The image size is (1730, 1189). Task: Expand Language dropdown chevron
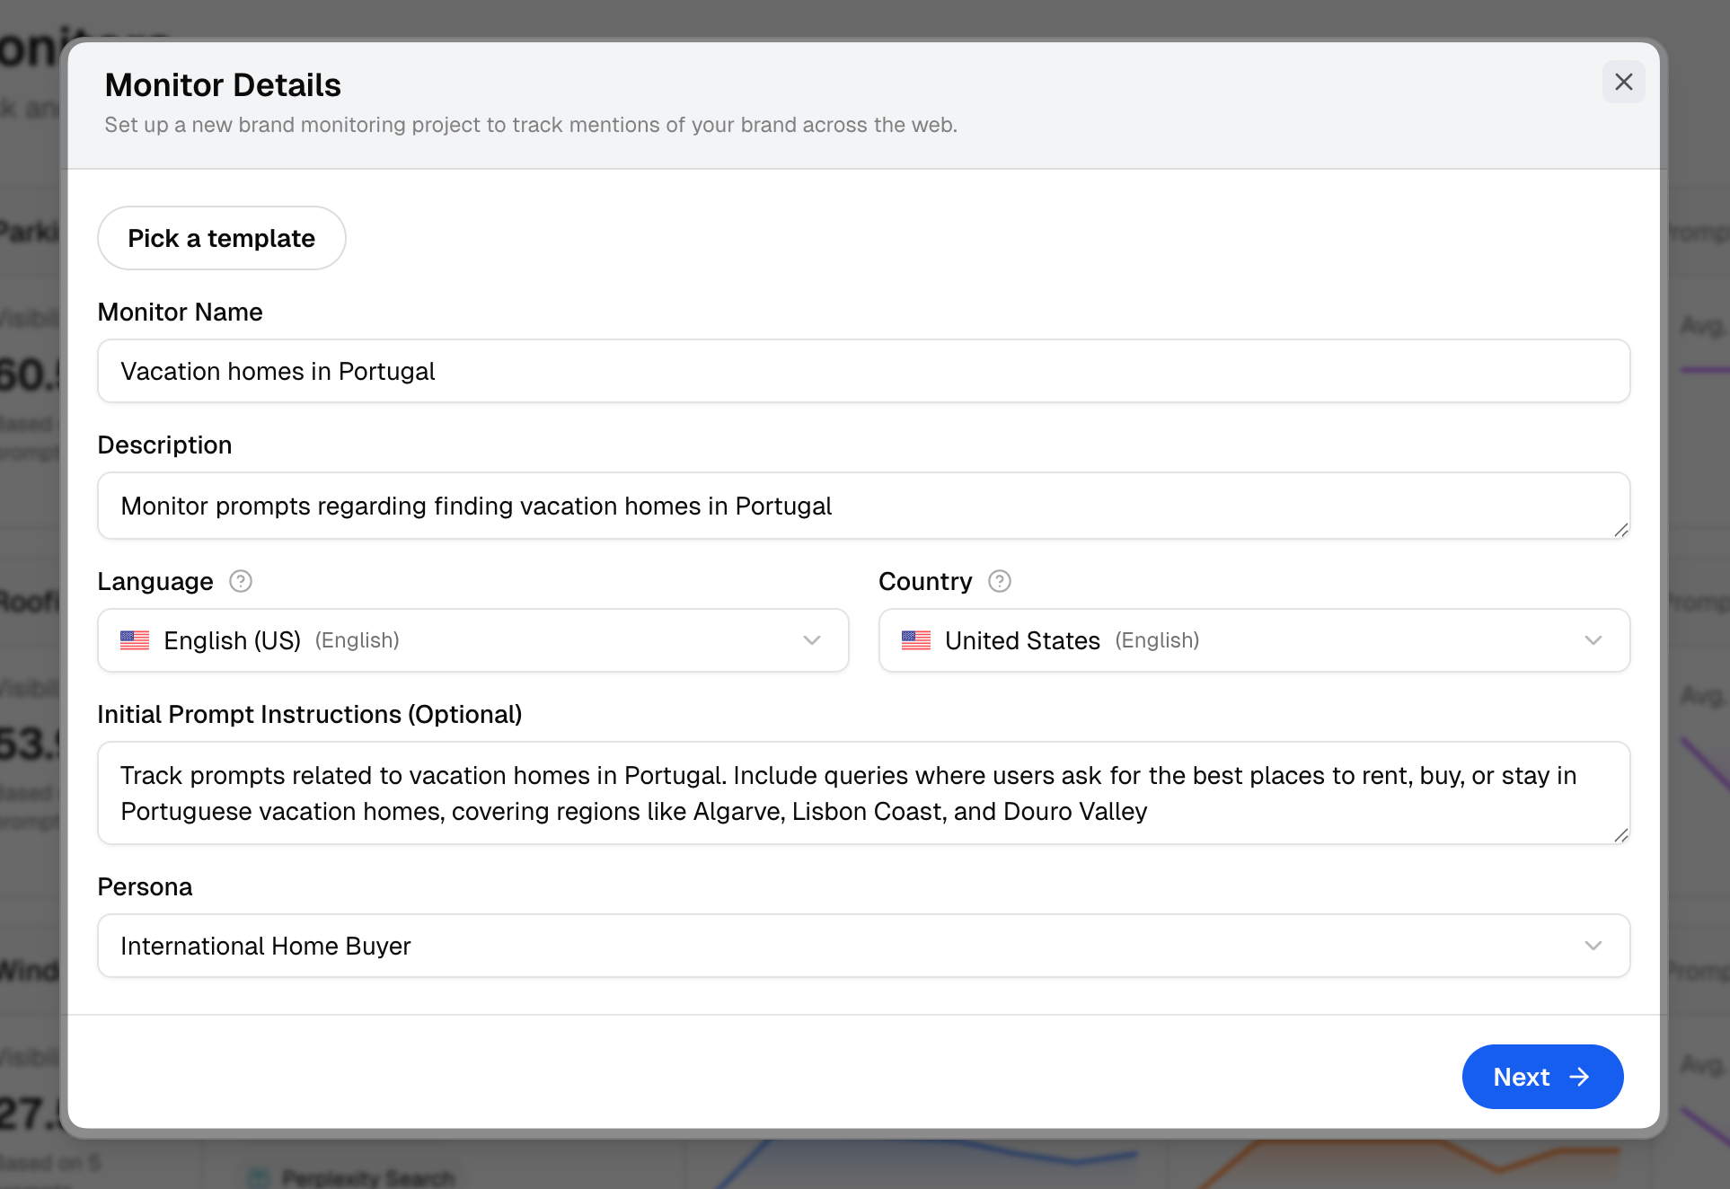tap(812, 640)
